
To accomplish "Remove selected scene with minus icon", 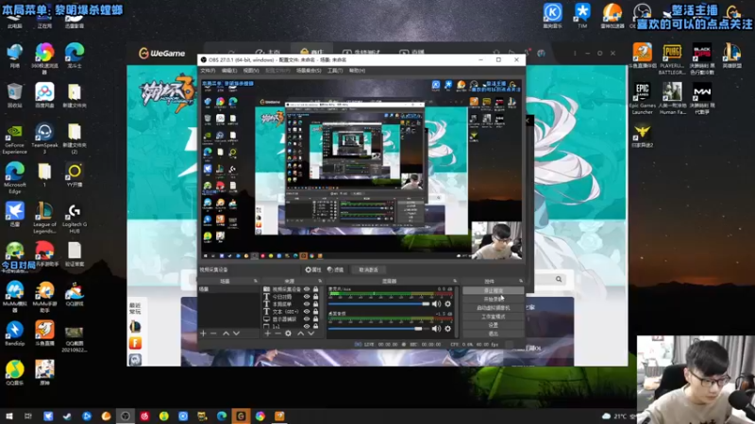I will (x=214, y=334).
